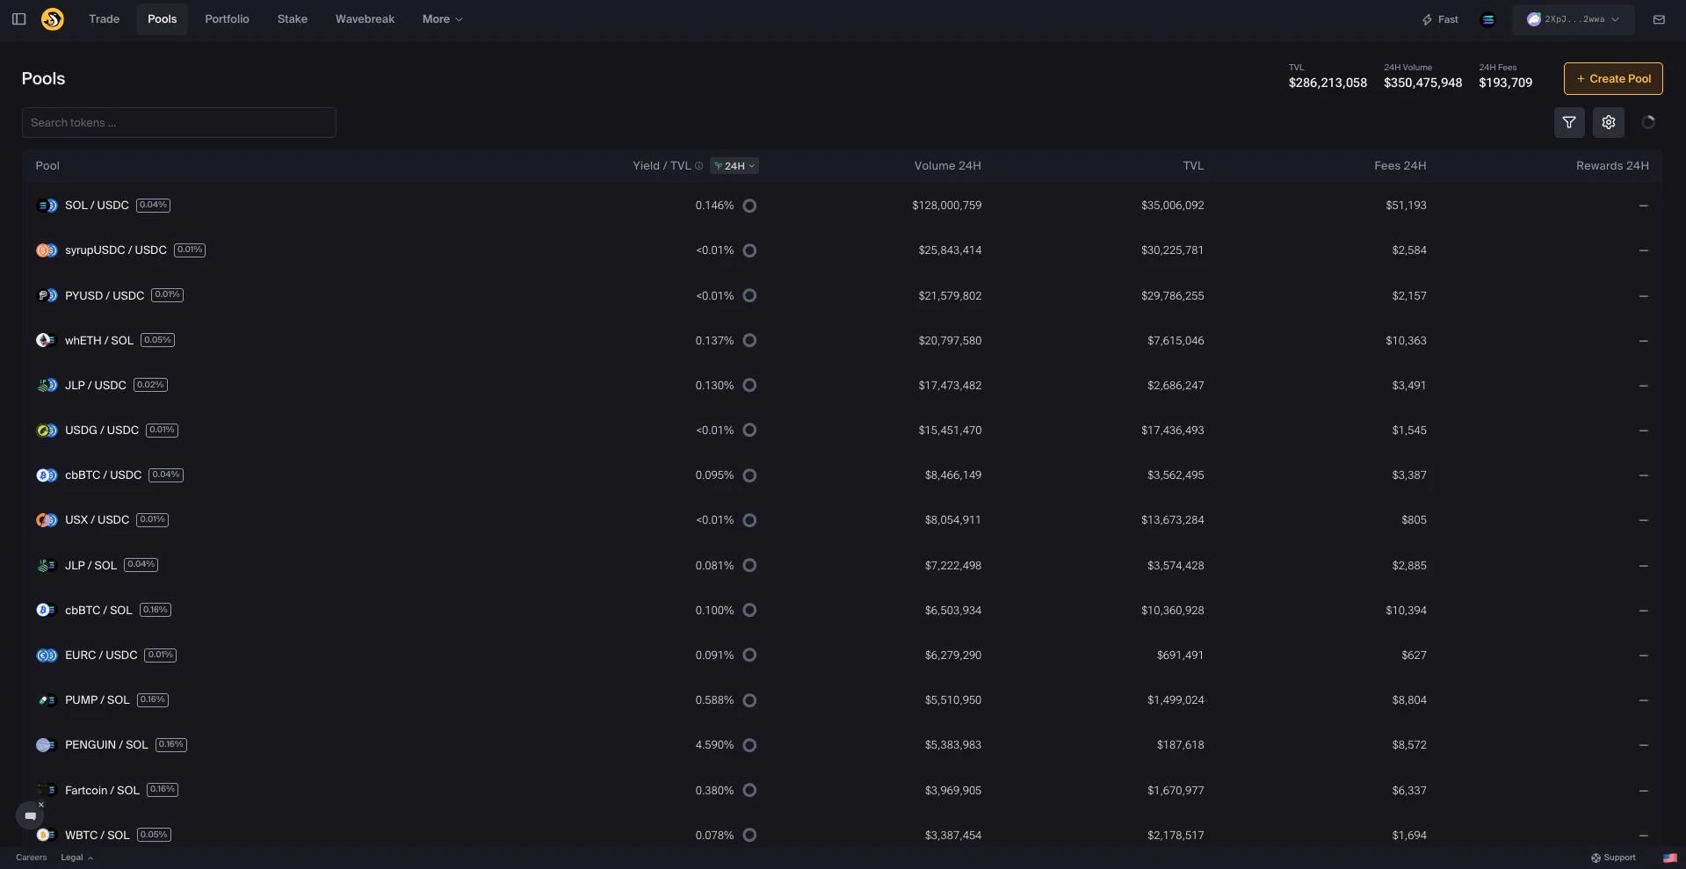The image size is (1686, 869).
Task: Click the $691,491 TVL value for EURC / USDC
Action: [x=1180, y=655]
